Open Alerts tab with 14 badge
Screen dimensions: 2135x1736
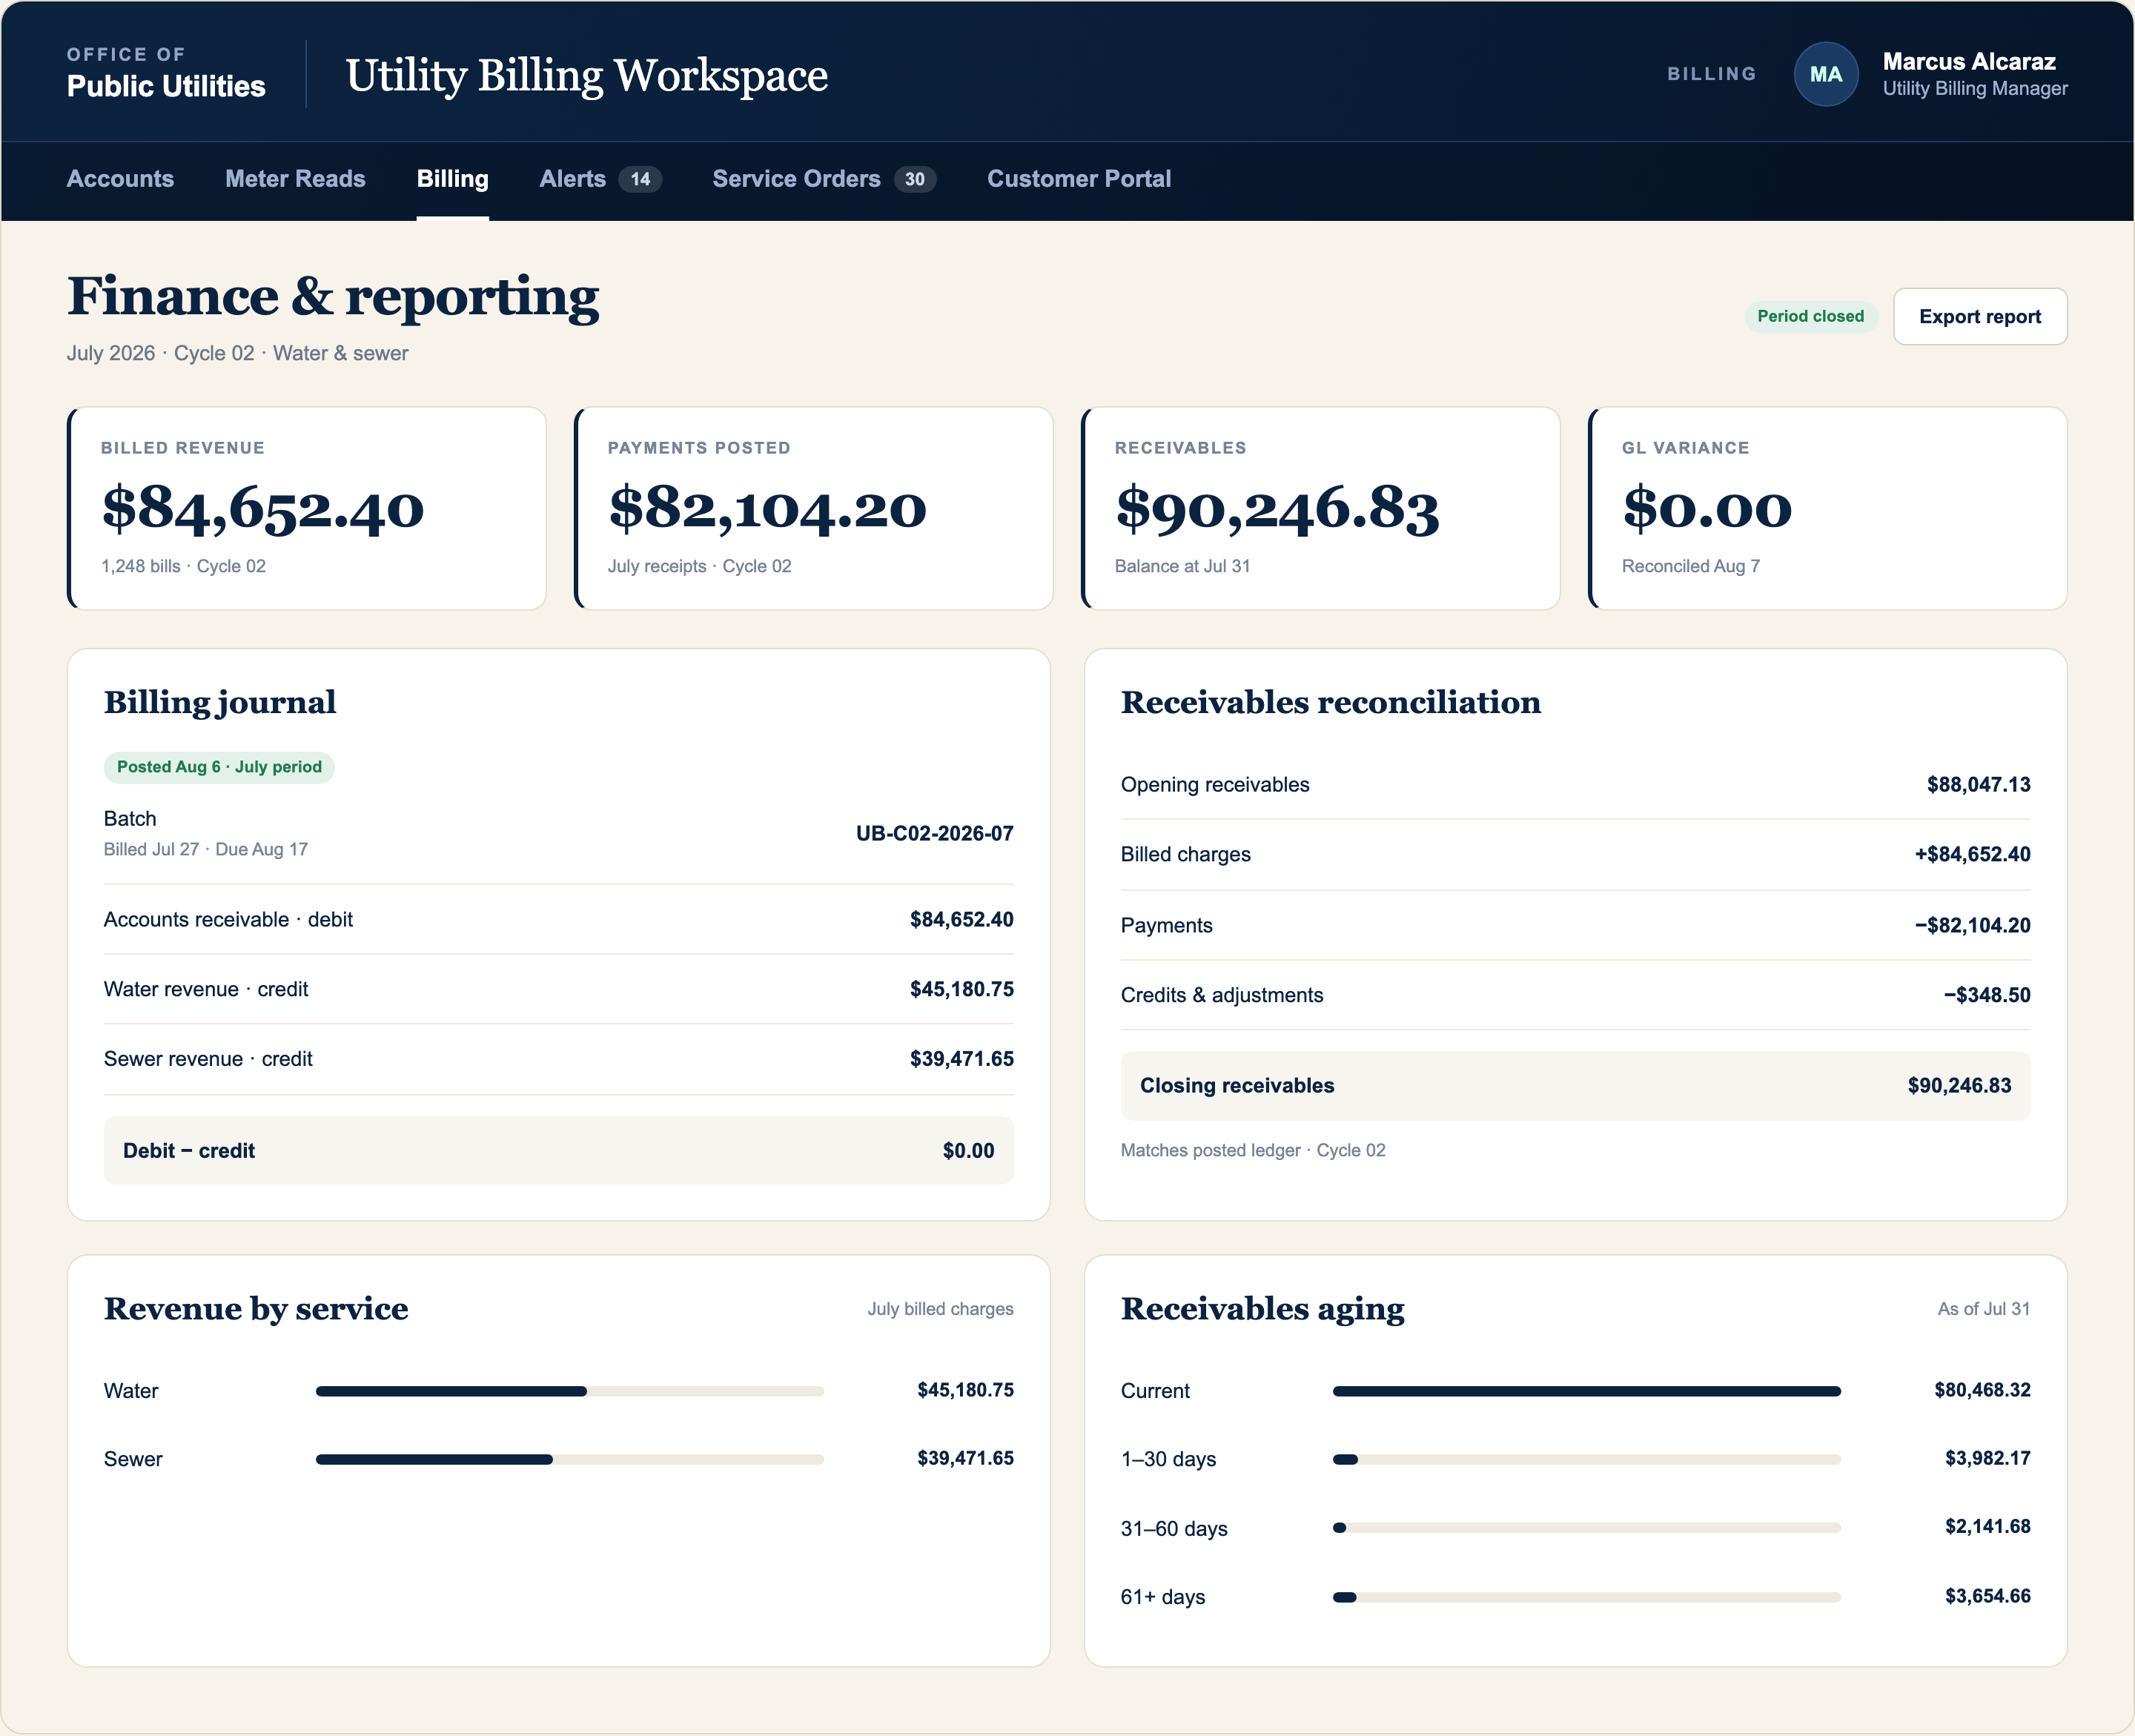(x=600, y=179)
